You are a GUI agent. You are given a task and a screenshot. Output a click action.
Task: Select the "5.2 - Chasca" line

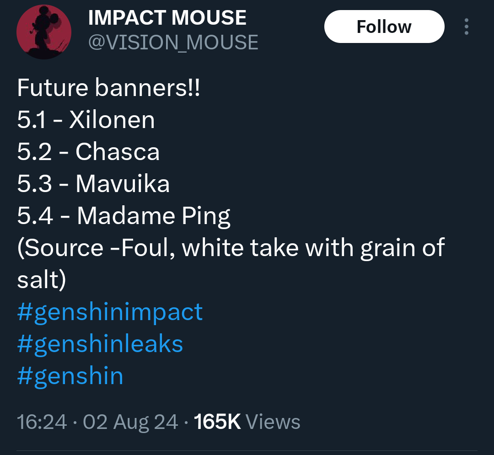point(88,152)
